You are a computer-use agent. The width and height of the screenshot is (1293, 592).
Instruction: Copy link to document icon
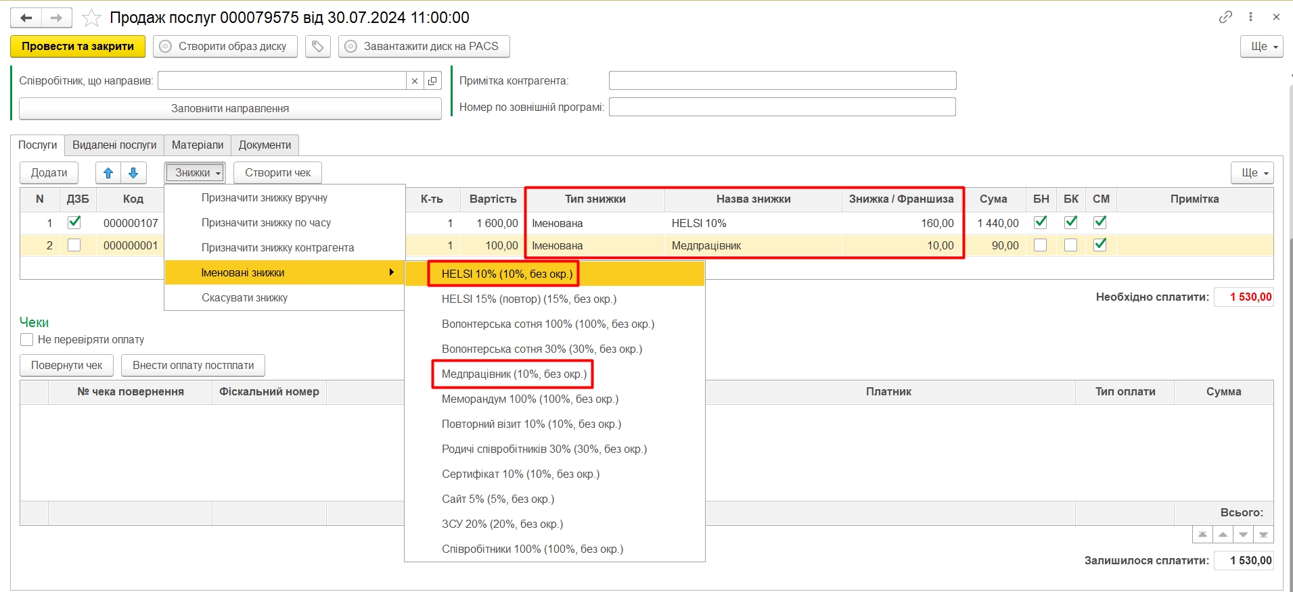point(1225,17)
